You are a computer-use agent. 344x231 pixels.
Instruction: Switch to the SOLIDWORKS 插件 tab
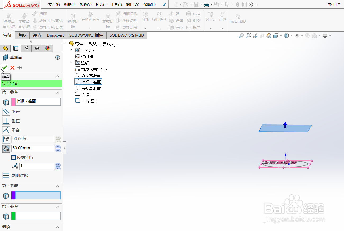86,35
